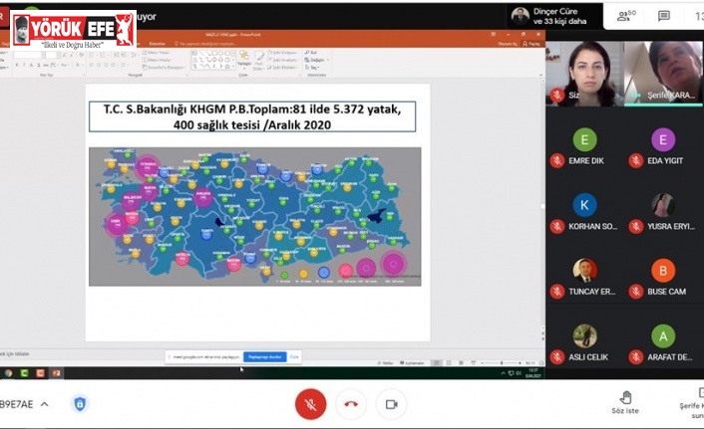Open the PowerPoint 'Oturum Aç' sign-in
The width and height of the screenshot is (704, 429).
click(507, 44)
